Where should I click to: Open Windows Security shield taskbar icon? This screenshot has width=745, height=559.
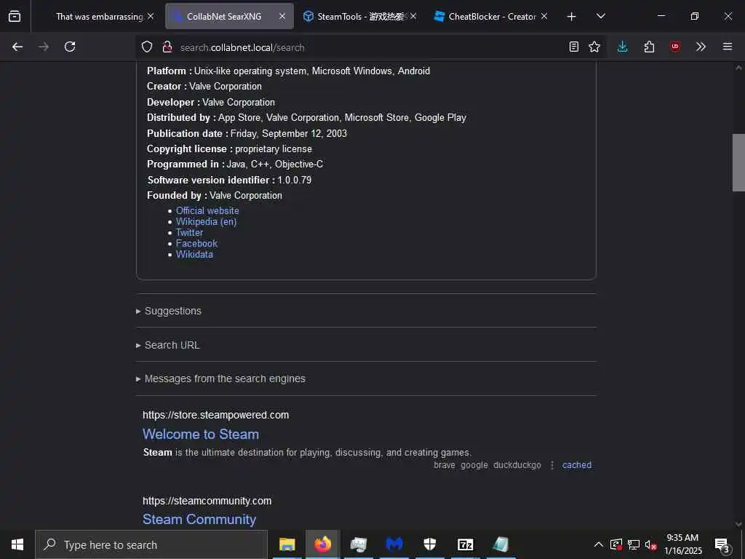pos(429,544)
